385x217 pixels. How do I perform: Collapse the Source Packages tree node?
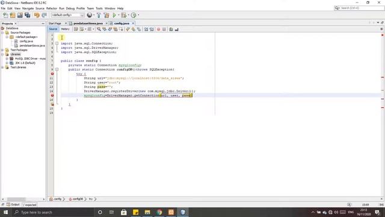tap(2, 33)
